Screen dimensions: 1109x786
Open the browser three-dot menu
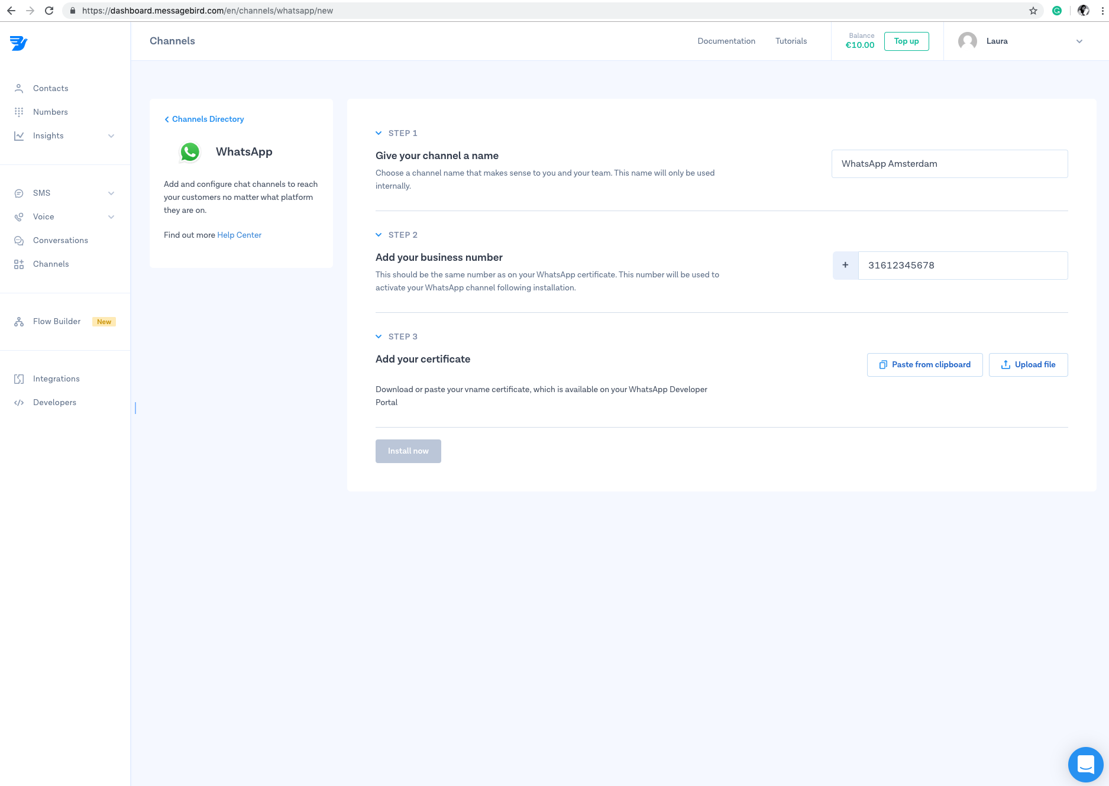pyautogui.click(x=1102, y=11)
